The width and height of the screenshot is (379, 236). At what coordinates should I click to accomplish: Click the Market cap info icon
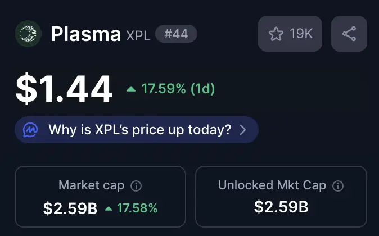(136, 186)
